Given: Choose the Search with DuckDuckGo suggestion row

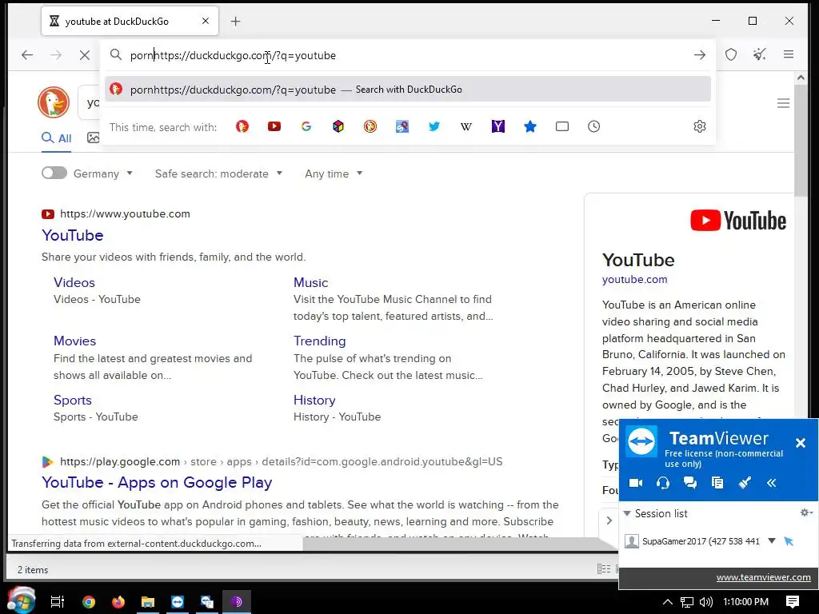Looking at the screenshot, I should [x=407, y=90].
